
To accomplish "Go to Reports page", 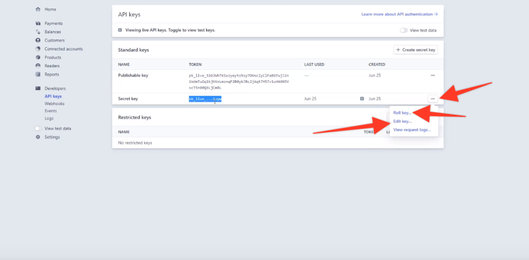I will (52, 74).
